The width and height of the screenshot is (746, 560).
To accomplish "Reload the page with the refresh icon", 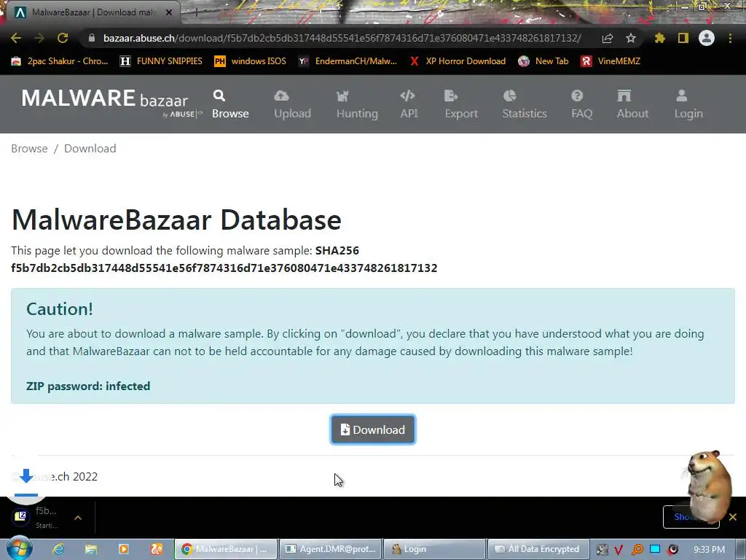I will point(63,38).
